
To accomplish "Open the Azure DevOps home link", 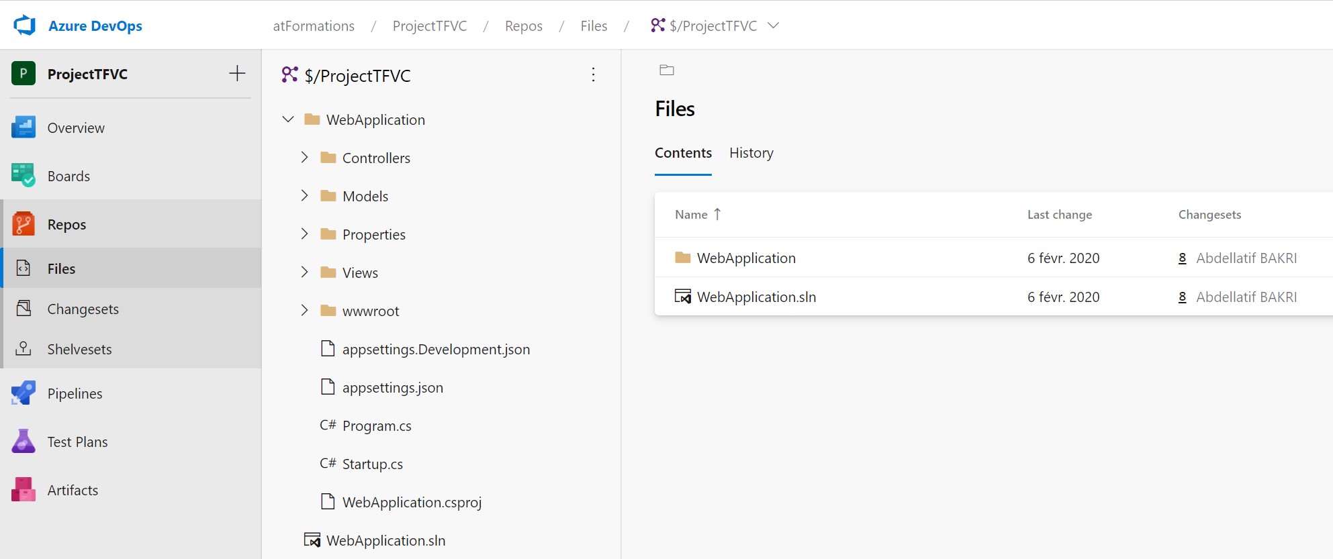I will click(x=95, y=26).
